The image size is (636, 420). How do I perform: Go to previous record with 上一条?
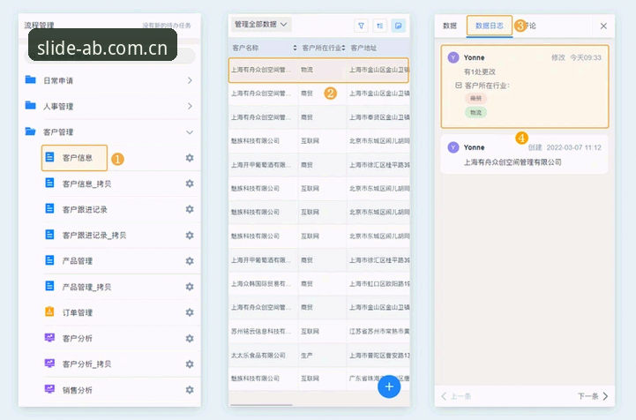pyautogui.click(x=456, y=396)
